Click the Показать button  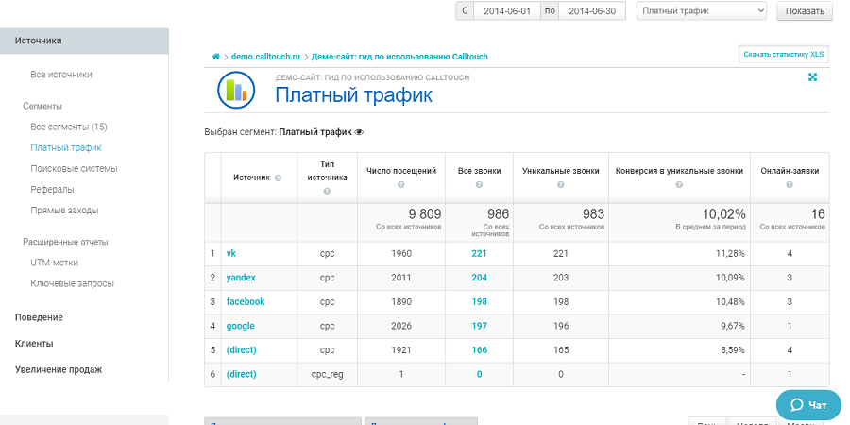[805, 10]
